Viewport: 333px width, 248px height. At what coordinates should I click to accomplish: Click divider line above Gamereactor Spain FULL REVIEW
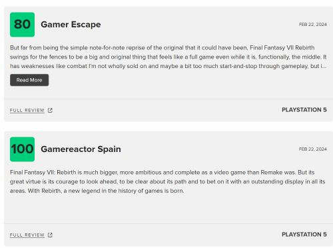(168, 223)
